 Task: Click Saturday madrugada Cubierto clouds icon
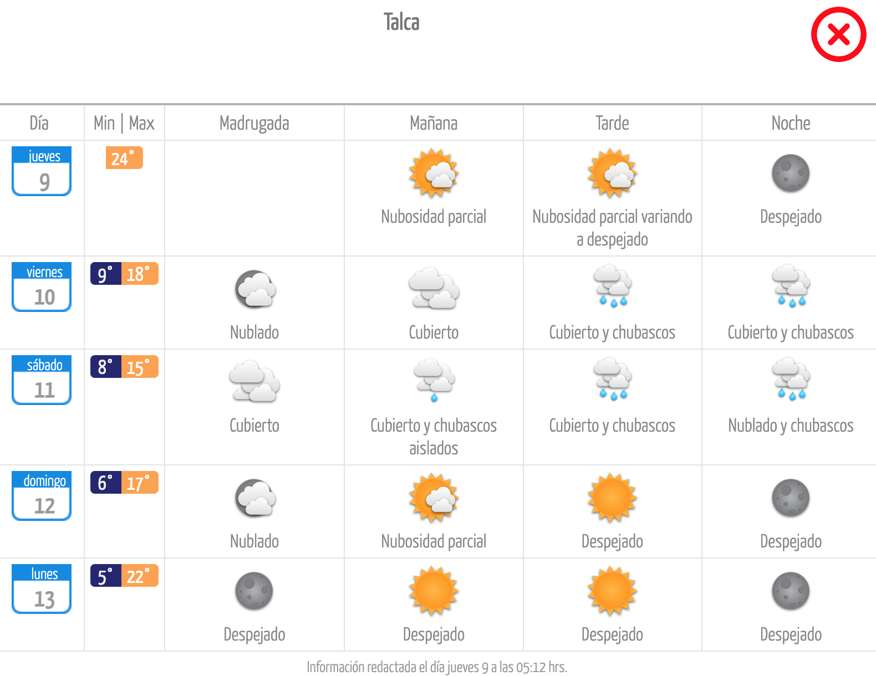(254, 381)
